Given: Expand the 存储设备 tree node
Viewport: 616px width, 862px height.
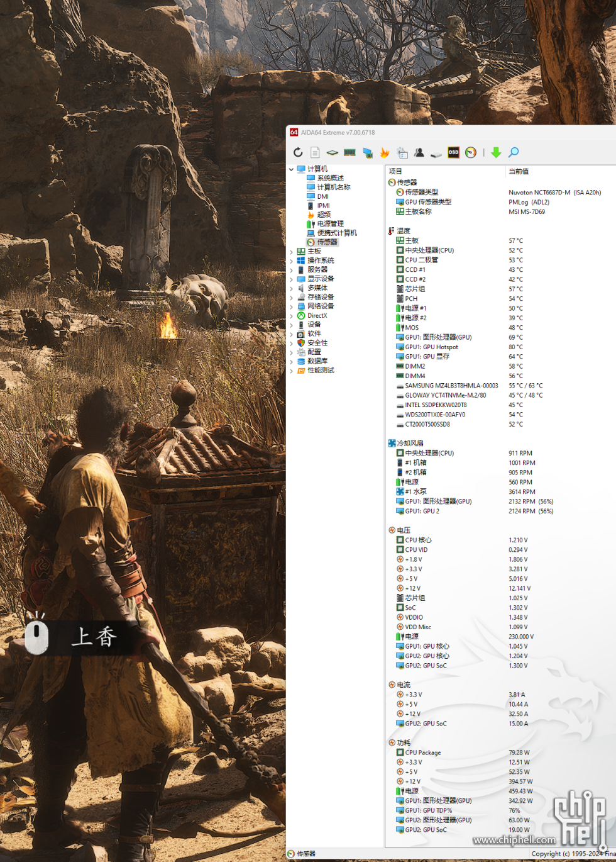Looking at the screenshot, I should pyautogui.click(x=291, y=297).
